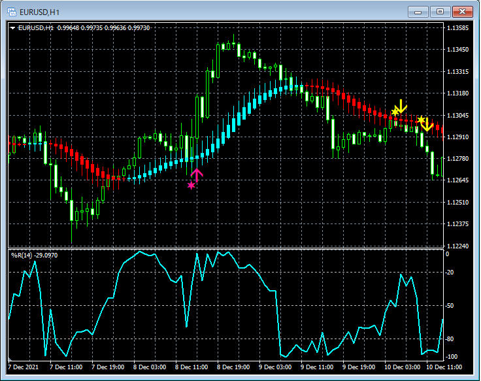Screen dimensions: 481x381
Task: Click the 1.13180 price scale label
Action: pyautogui.click(x=458, y=93)
